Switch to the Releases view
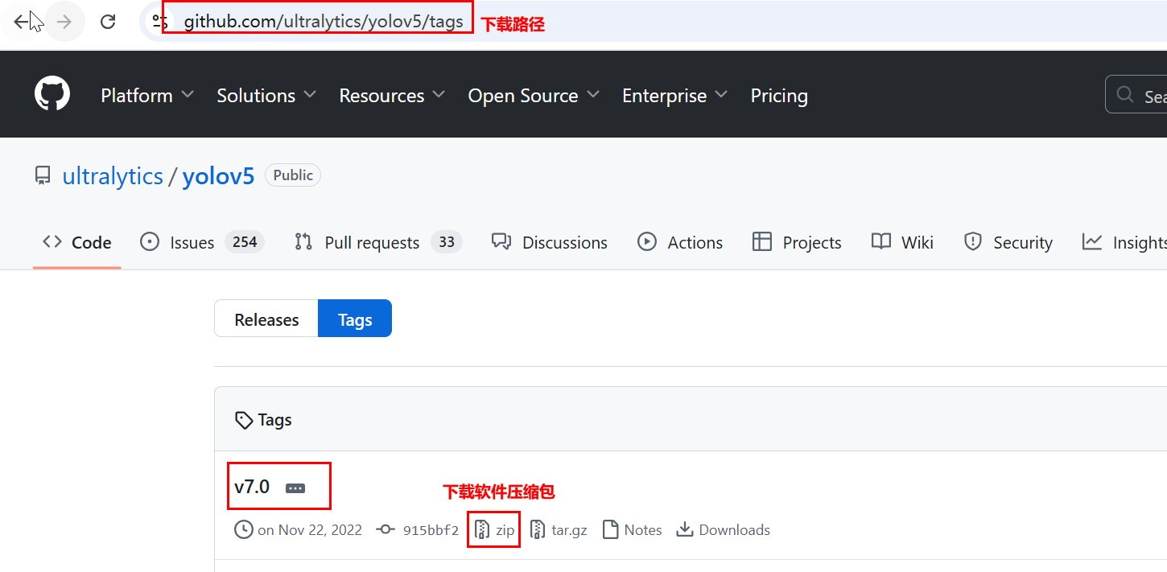Viewport: 1167px width, 572px height. pyautogui.click(x=266, y=319)
